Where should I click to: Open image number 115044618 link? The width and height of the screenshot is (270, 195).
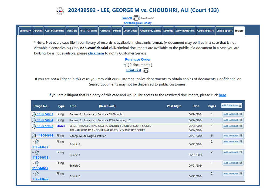point(40,158)
